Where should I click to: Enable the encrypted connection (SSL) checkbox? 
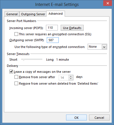[x=16, y=34]
